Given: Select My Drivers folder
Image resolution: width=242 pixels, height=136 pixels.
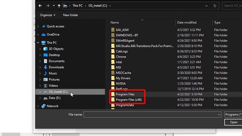Looking at the screenshot, I should coord(123,78).
